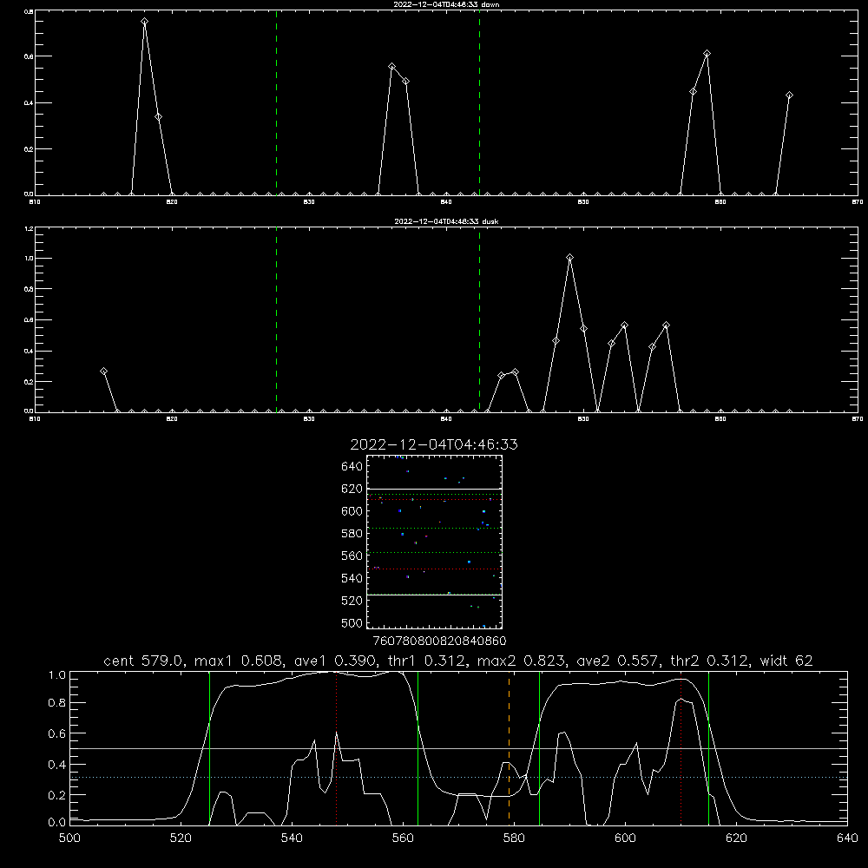Pick the dawn diamond at 836 near 0.55
This screenshot has height=868, width=868.
(x=392, y=67)
